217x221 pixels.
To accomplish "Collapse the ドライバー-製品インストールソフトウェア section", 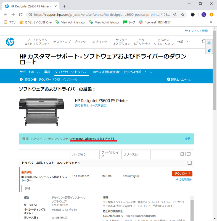I will click(x=190, y=163).
